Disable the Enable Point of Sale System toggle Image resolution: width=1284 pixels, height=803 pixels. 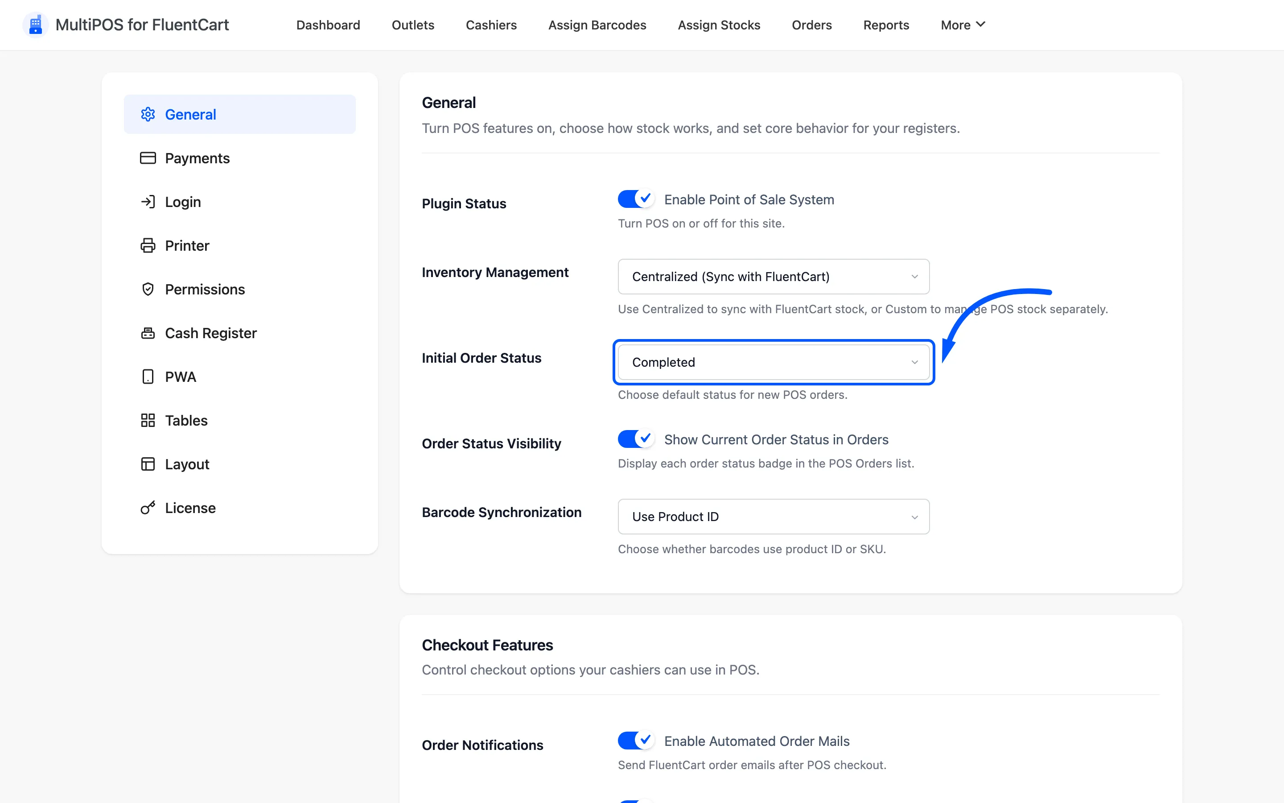click(636, 199)
